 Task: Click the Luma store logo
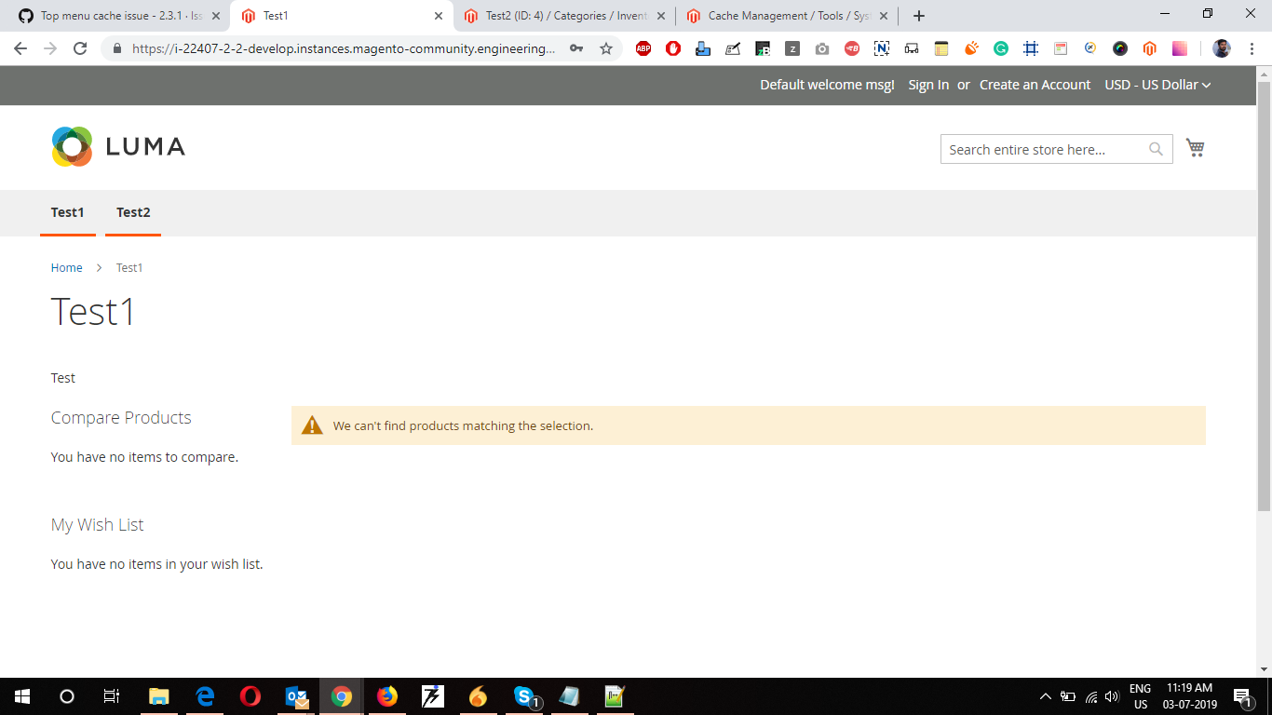tap(116, 146)
